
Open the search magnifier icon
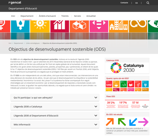click(x=148, y=3)
